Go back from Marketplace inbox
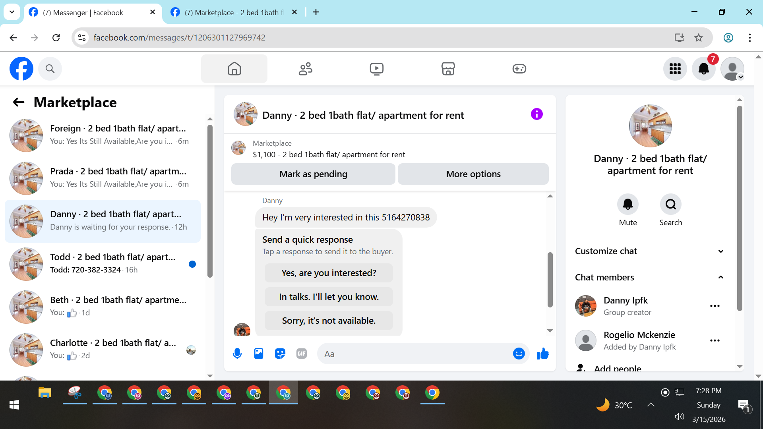Image resolution: width=763 pixels, height=429 pixels. click(x=19, y=102)
